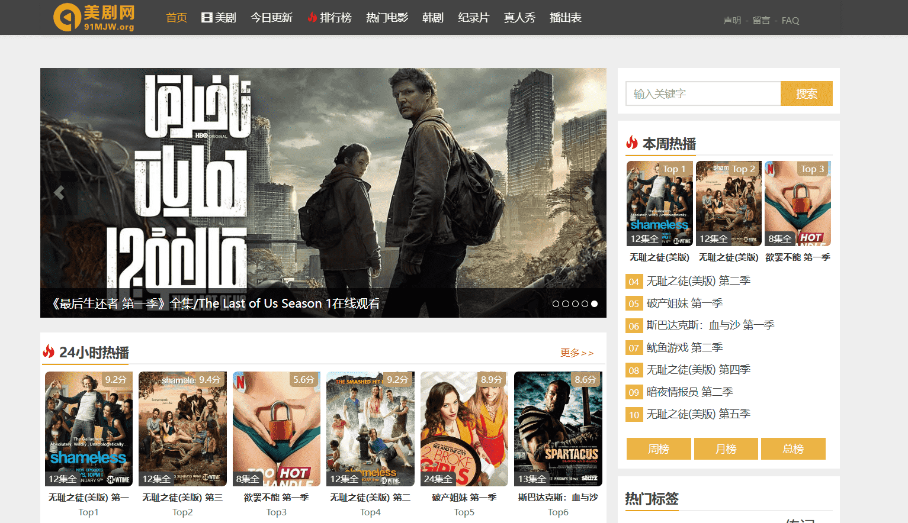Open 暗夜情报员 第二季 ranked 09
Screen dimensions: 908x523
click(x=690, y=392)
